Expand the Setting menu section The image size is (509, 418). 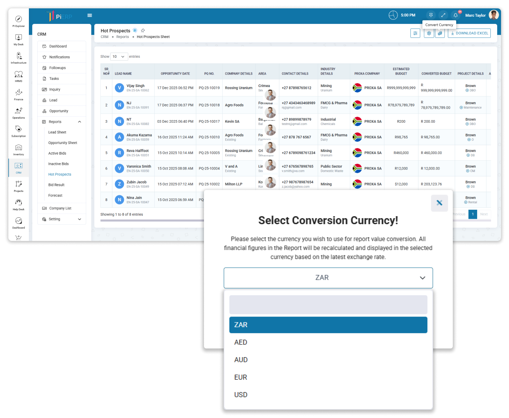point(79,219)
